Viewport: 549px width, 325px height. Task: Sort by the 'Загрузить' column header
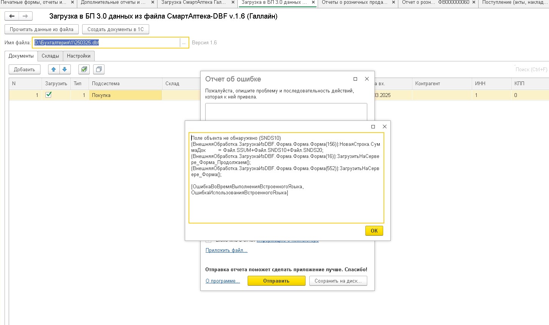tap(56, 83)
